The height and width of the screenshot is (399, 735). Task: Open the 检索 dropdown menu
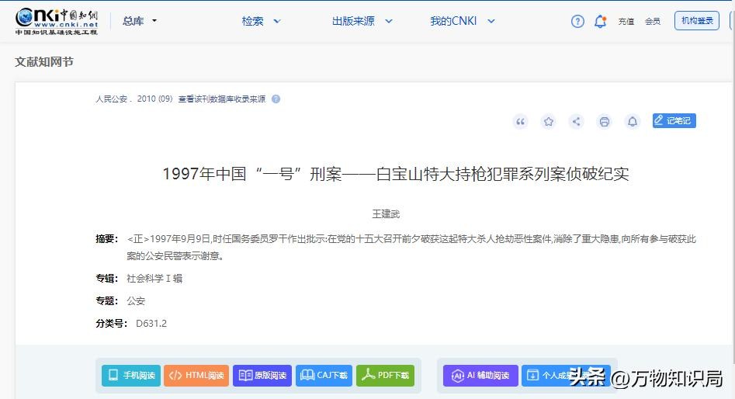tap(261, 21)
